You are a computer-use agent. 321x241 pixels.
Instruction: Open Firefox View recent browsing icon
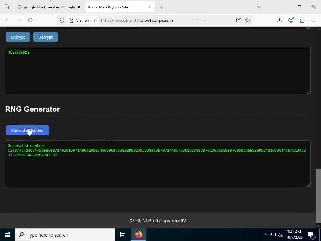(x=6, y=7)
